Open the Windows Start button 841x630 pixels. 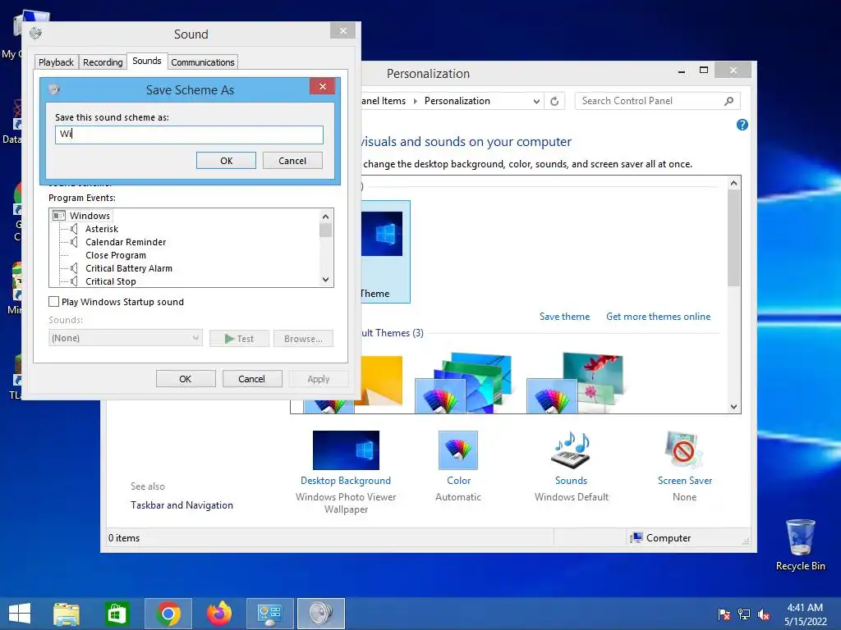tap(20, 614)
